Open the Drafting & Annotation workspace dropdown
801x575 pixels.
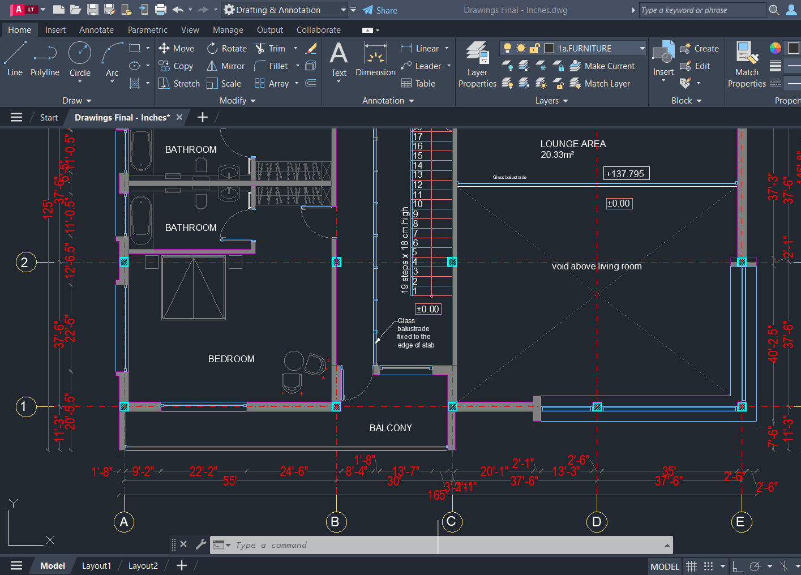[343, 10]
